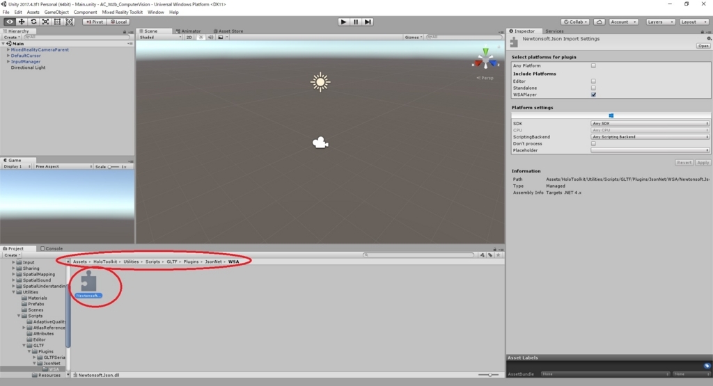
Task: Select the combined Transform tool
Action: tap(69, 22)
